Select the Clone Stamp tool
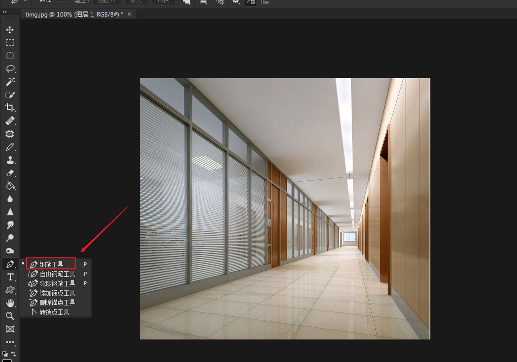 pyautogui.click(x=10, y=160)
